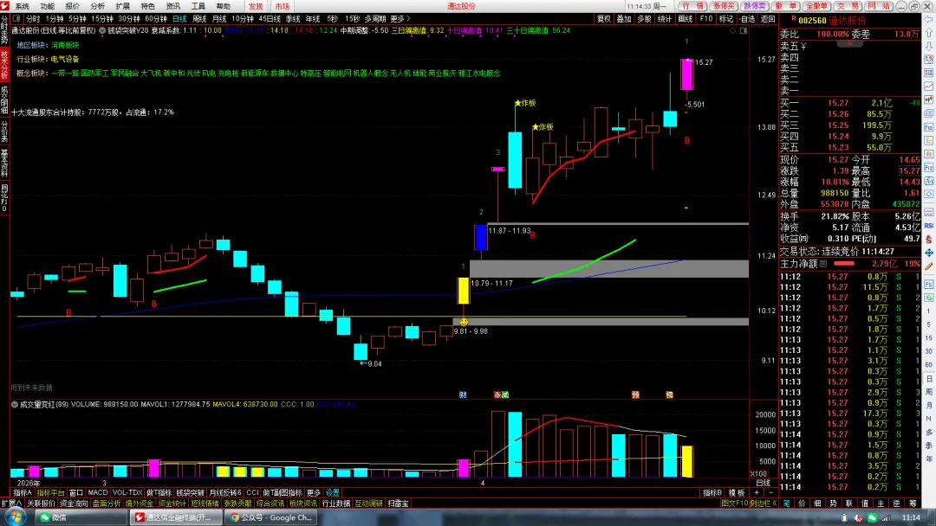
Task: Click the 行情 button
Action: (692, 6)
